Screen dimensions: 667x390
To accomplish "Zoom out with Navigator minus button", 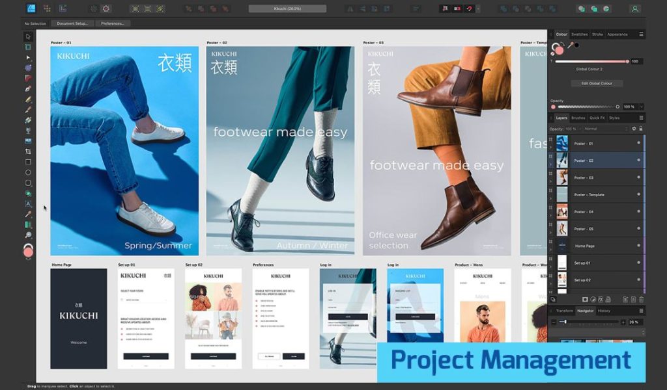I will pos(554,322).
